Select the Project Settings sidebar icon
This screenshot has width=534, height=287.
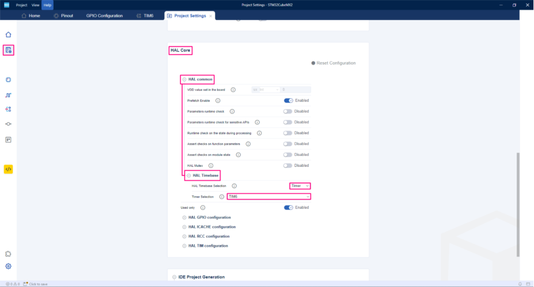tap(8, 51)
